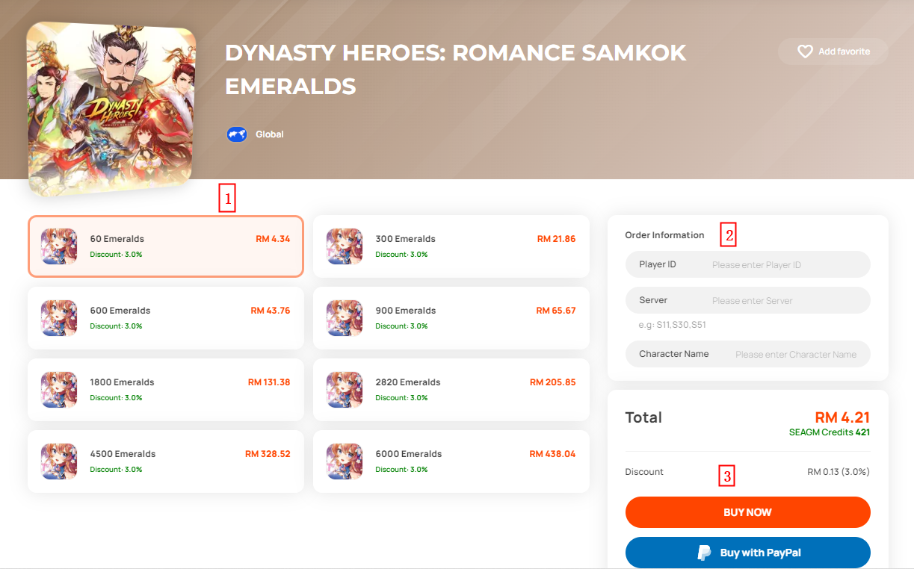Choose the 1800 Emeralds option
914x569 pixels.
(x=166, y=390)
